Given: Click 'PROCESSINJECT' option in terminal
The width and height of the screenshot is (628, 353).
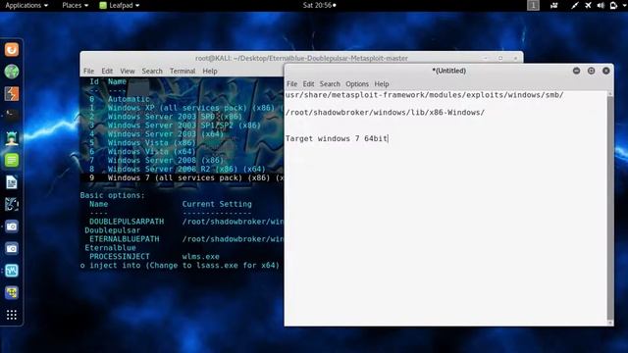Looking at the screenshot, I should [x=120, y=257].
